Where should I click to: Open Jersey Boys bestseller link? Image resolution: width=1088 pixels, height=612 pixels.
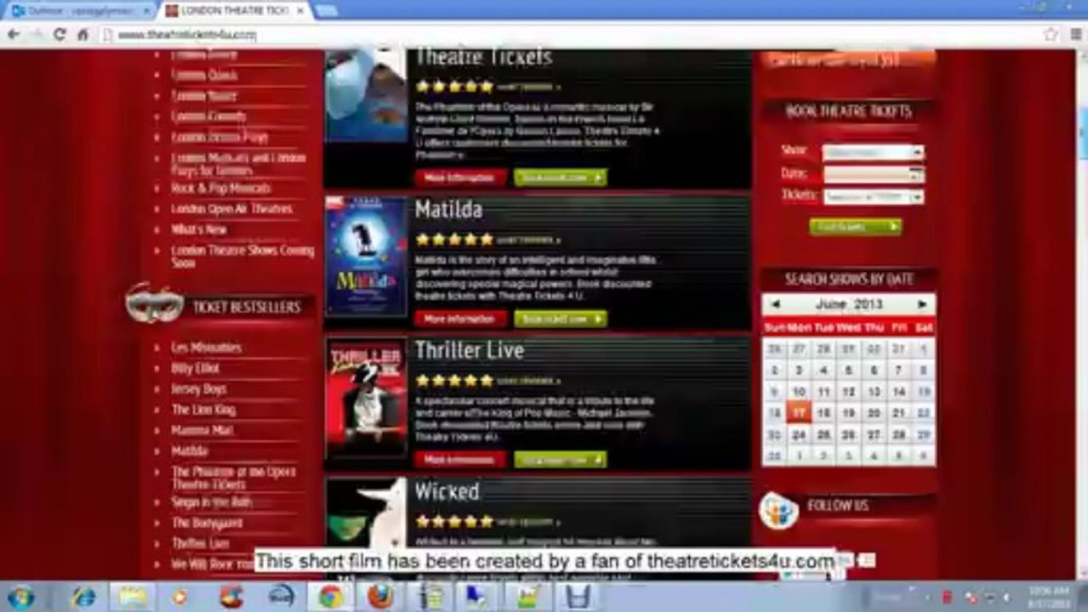pos(199,389)
